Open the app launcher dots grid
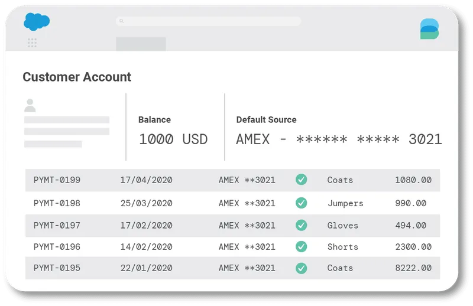This screenshot has width=473, height=306. (32, 43)
